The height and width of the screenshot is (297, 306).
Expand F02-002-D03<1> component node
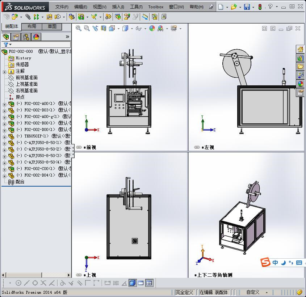[4, 111]
